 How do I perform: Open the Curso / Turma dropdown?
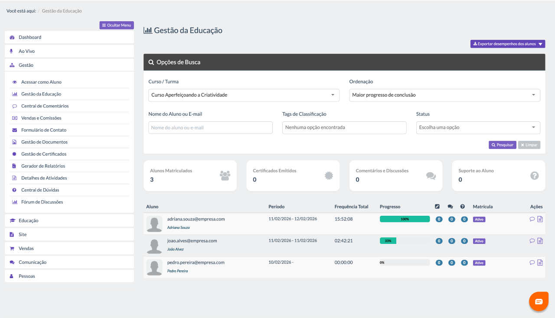coord(242,95)
